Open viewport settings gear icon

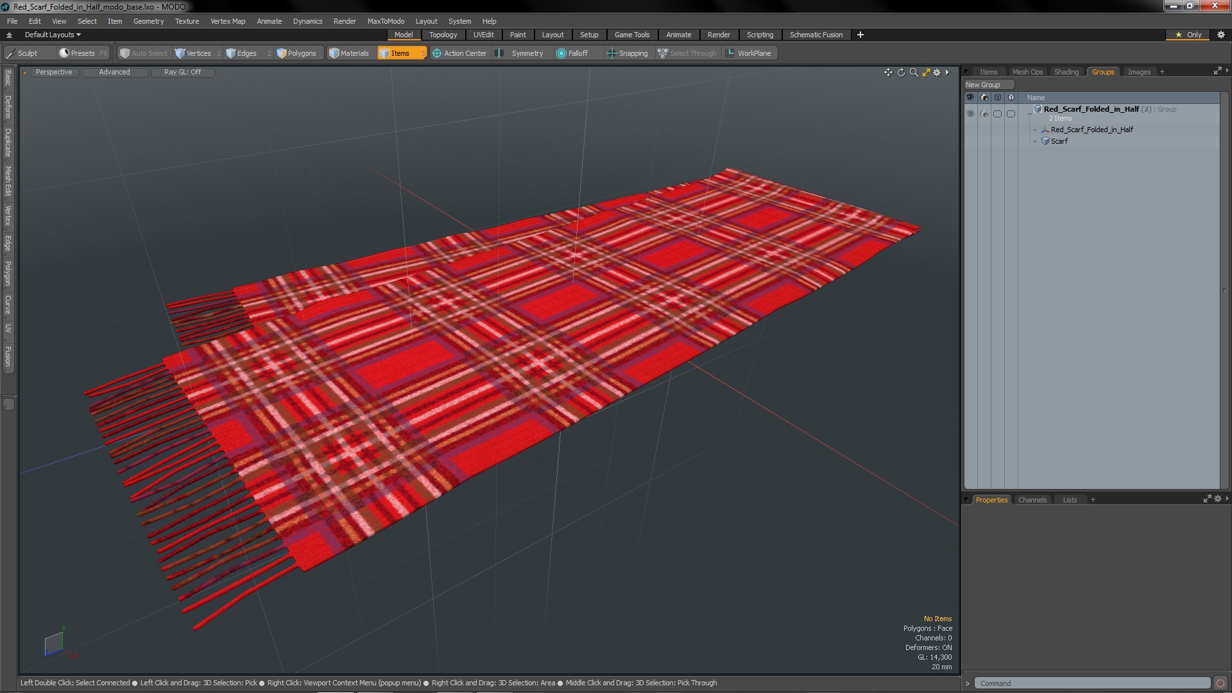(937, 73)
